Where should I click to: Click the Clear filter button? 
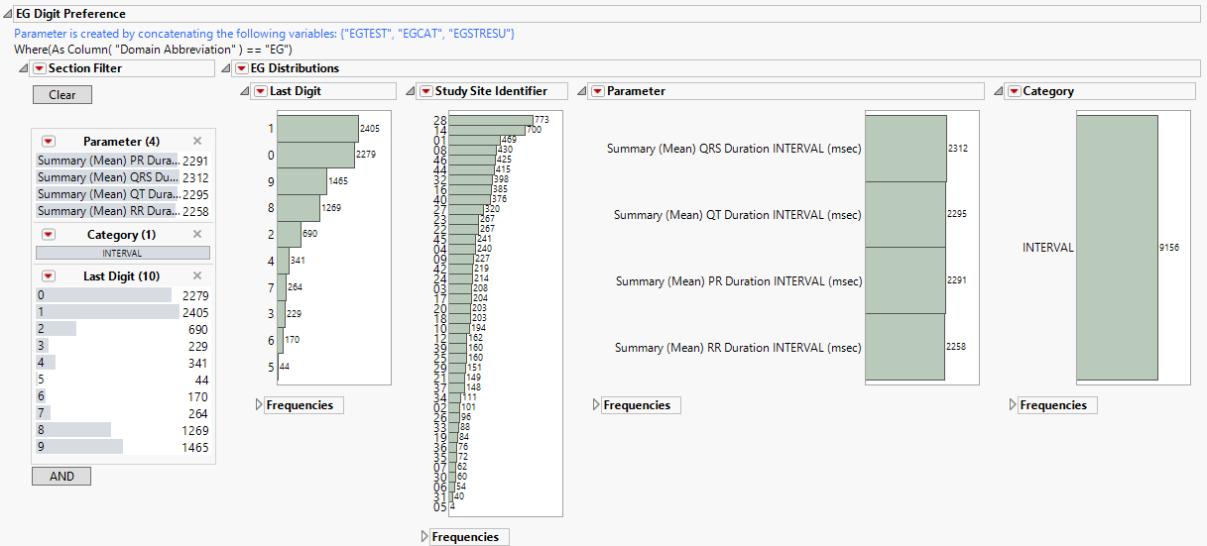tap(61, 95)
